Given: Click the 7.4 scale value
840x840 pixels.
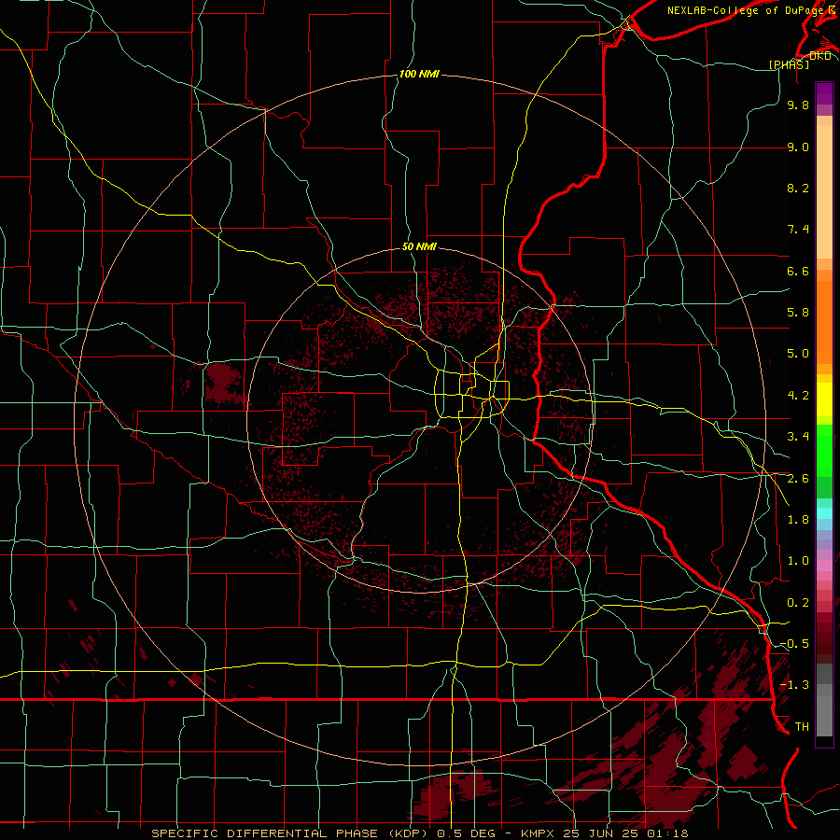Looking at the screenshot, I should click(798, 230).
